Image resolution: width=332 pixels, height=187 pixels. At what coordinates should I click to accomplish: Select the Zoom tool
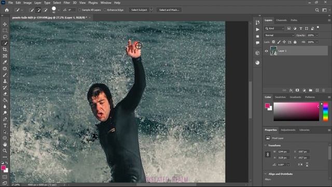point(5,151)
